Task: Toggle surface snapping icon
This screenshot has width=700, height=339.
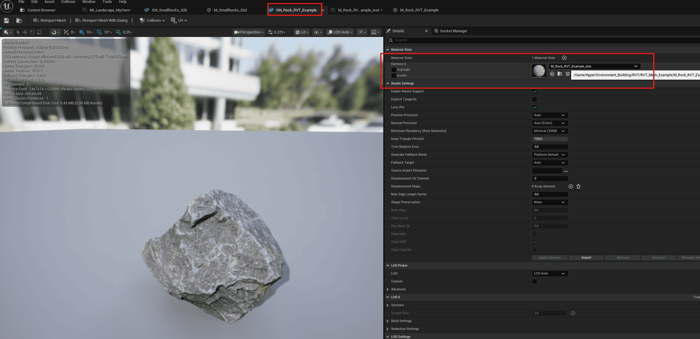Action: tap(66, 32)
